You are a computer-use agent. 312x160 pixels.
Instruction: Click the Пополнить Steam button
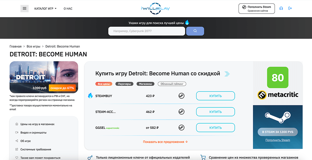pos(257,9)
